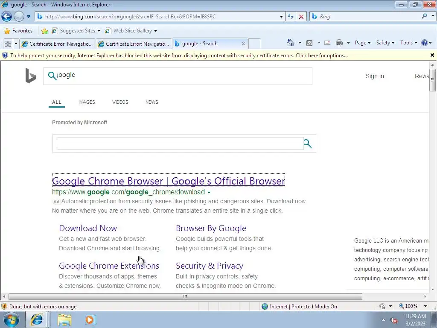Click the promoted search magnifier icon
437x328 pixels.
307,143
